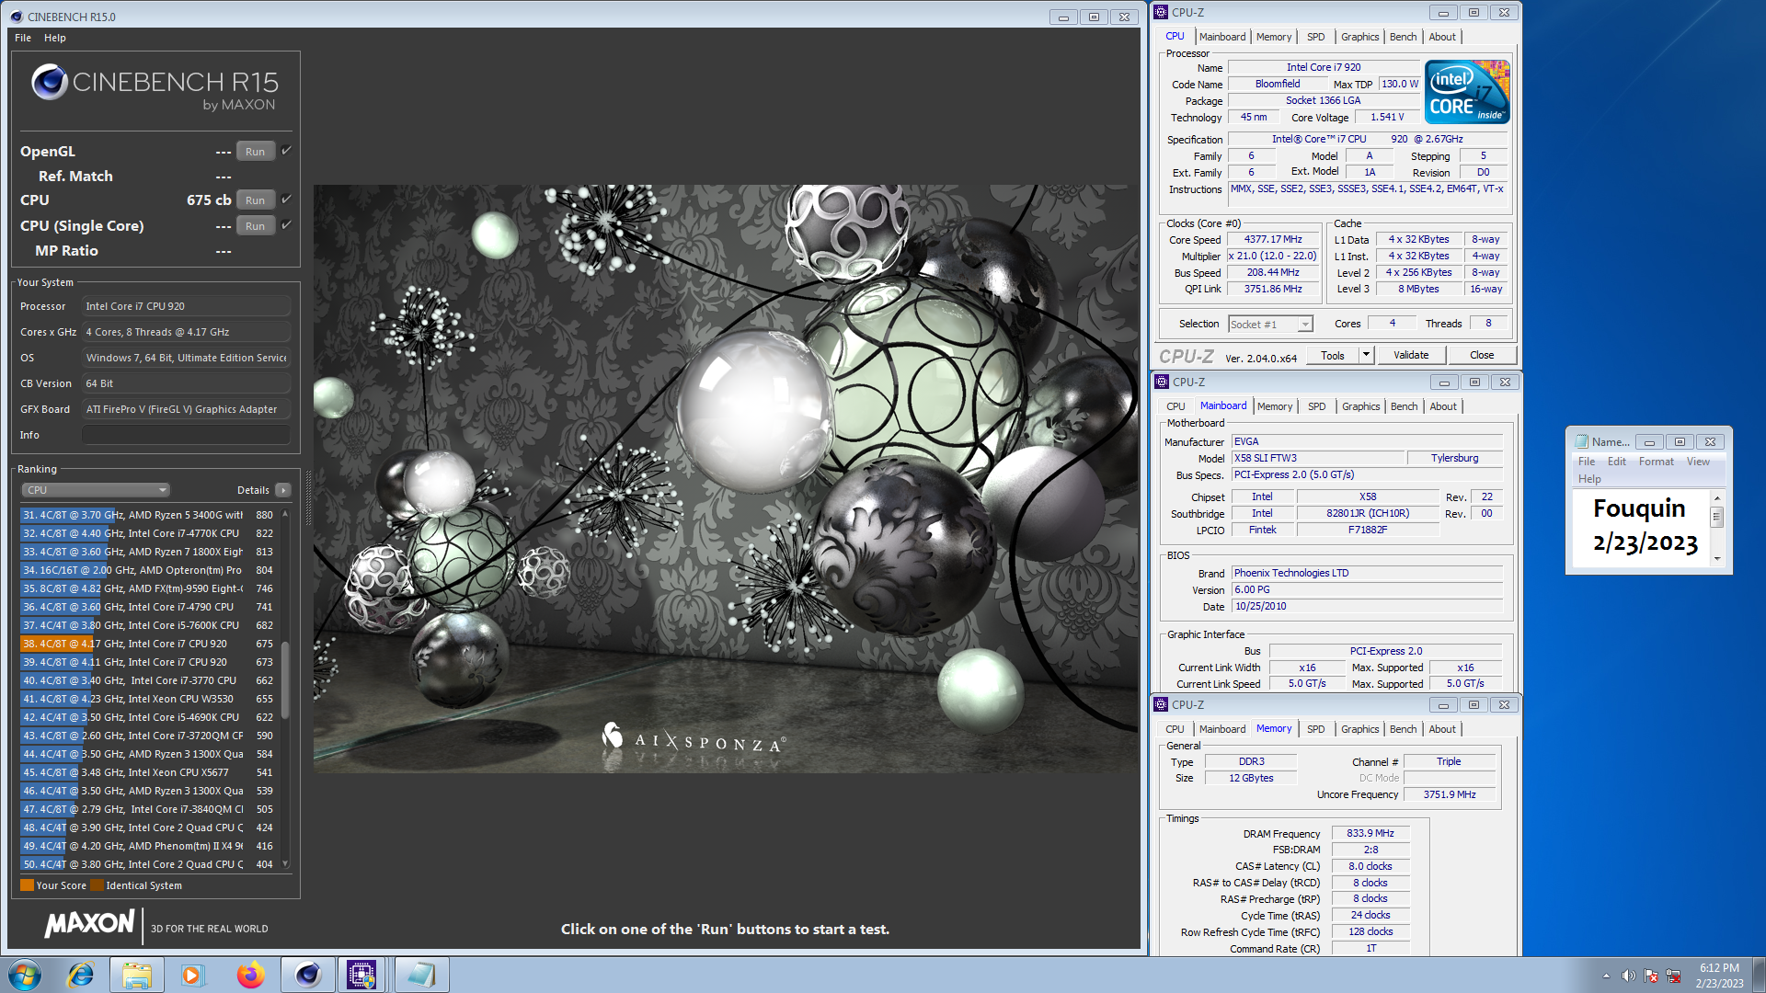1766x993 pixels.
Task: Select rank 50 Core 2 Quad row
Action: click(148, 864)
